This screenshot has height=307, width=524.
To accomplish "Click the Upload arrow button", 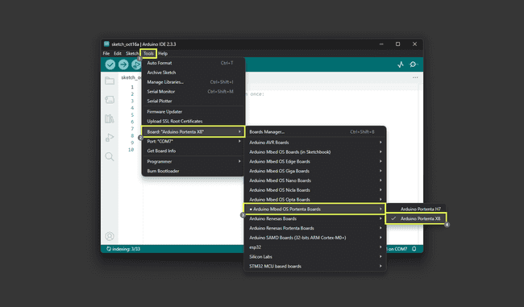I will coord(123,64).
